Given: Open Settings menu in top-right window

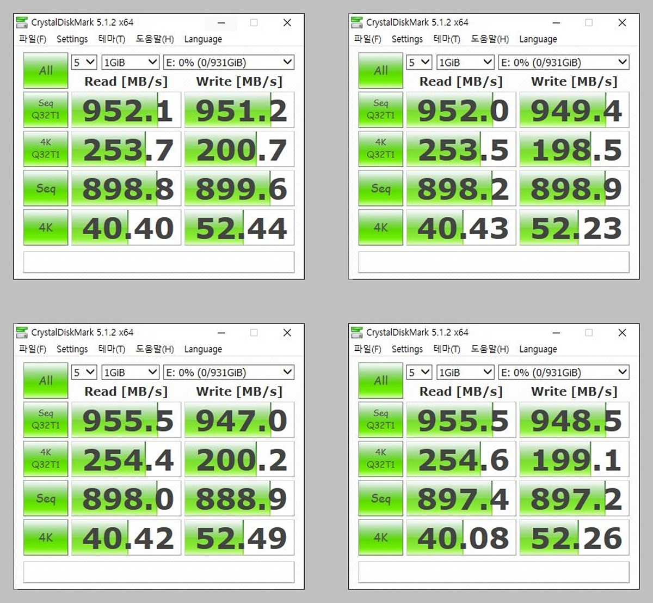Looking at the screenshot, I should coord(408,39).
